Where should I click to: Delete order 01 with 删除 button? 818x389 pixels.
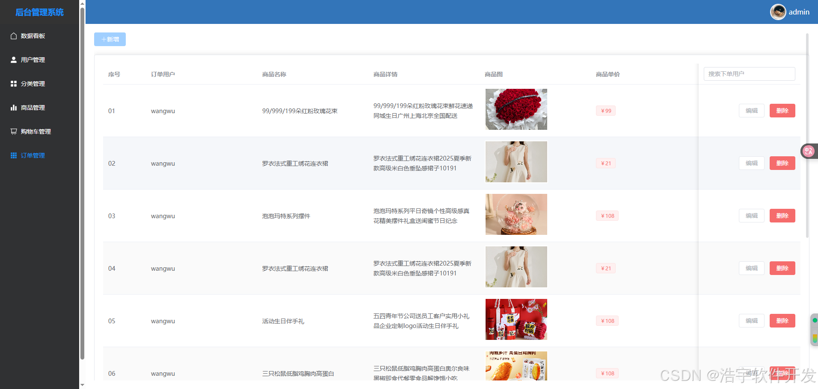click(x=782, y=111)
